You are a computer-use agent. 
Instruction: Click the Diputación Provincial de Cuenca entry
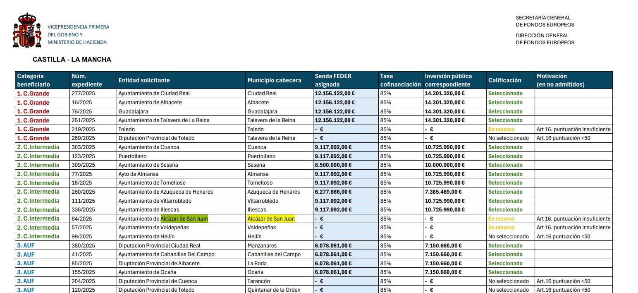tap(158, 281)
